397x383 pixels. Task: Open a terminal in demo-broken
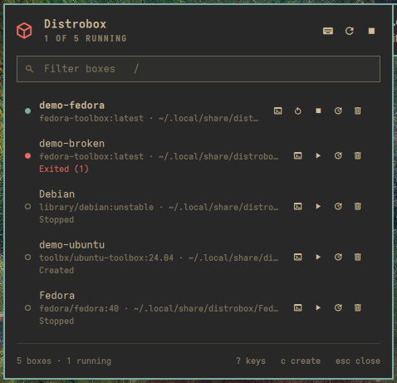point(298,155)
